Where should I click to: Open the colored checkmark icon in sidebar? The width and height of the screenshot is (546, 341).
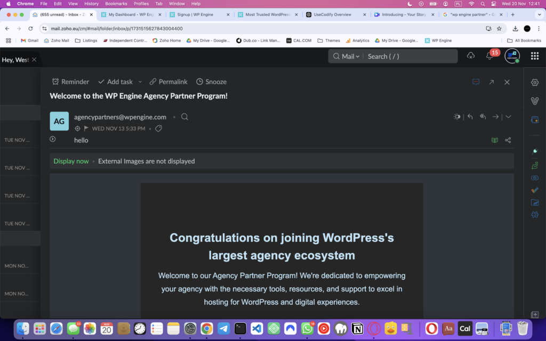pyautogui.click(x=535, y=190)
